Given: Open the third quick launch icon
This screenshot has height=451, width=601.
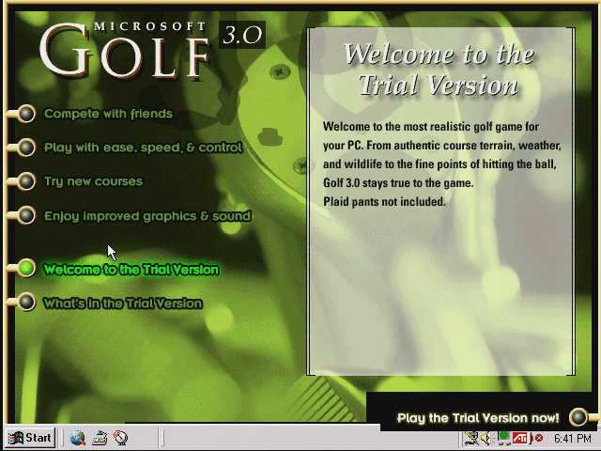Looking at the screenshot, I should coord(121,438).
